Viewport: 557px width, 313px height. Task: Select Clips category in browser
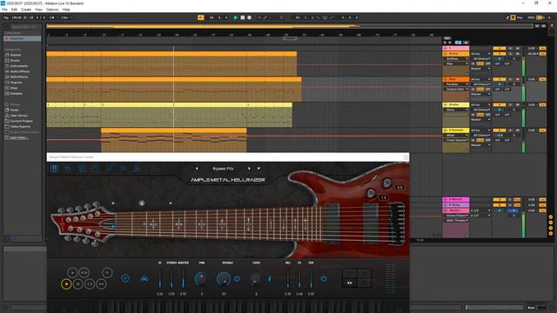[x=14, y=88]
